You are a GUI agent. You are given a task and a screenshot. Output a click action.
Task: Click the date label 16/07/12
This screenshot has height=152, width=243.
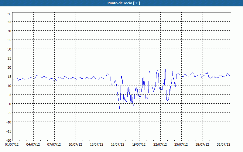(118, 145)
